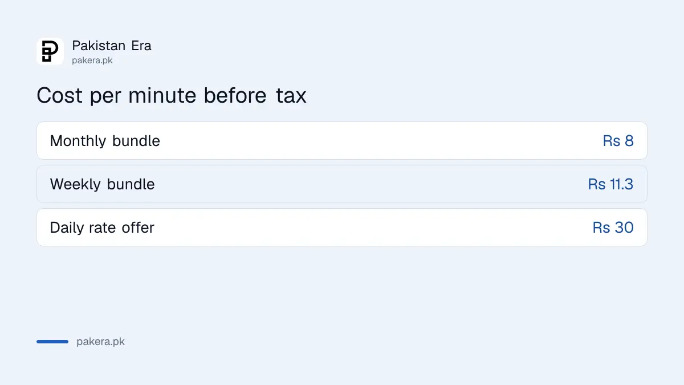
Task: Click the word Cost in the heading
Action: (60, 95)
